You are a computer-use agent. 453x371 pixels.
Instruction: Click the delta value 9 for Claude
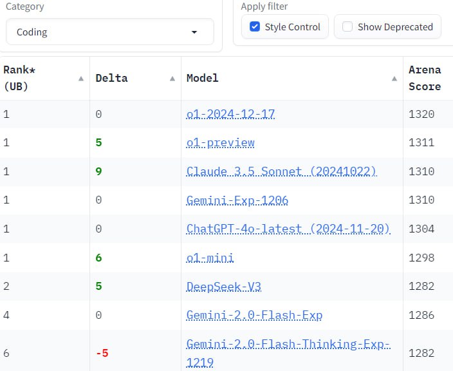click(x=99, y=171)
